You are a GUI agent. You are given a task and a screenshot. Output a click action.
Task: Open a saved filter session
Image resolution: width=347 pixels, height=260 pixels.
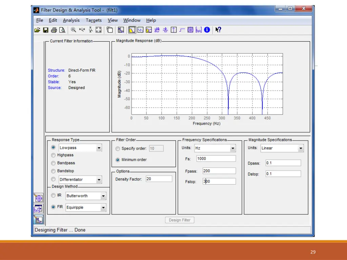click(x=37, y=30)
